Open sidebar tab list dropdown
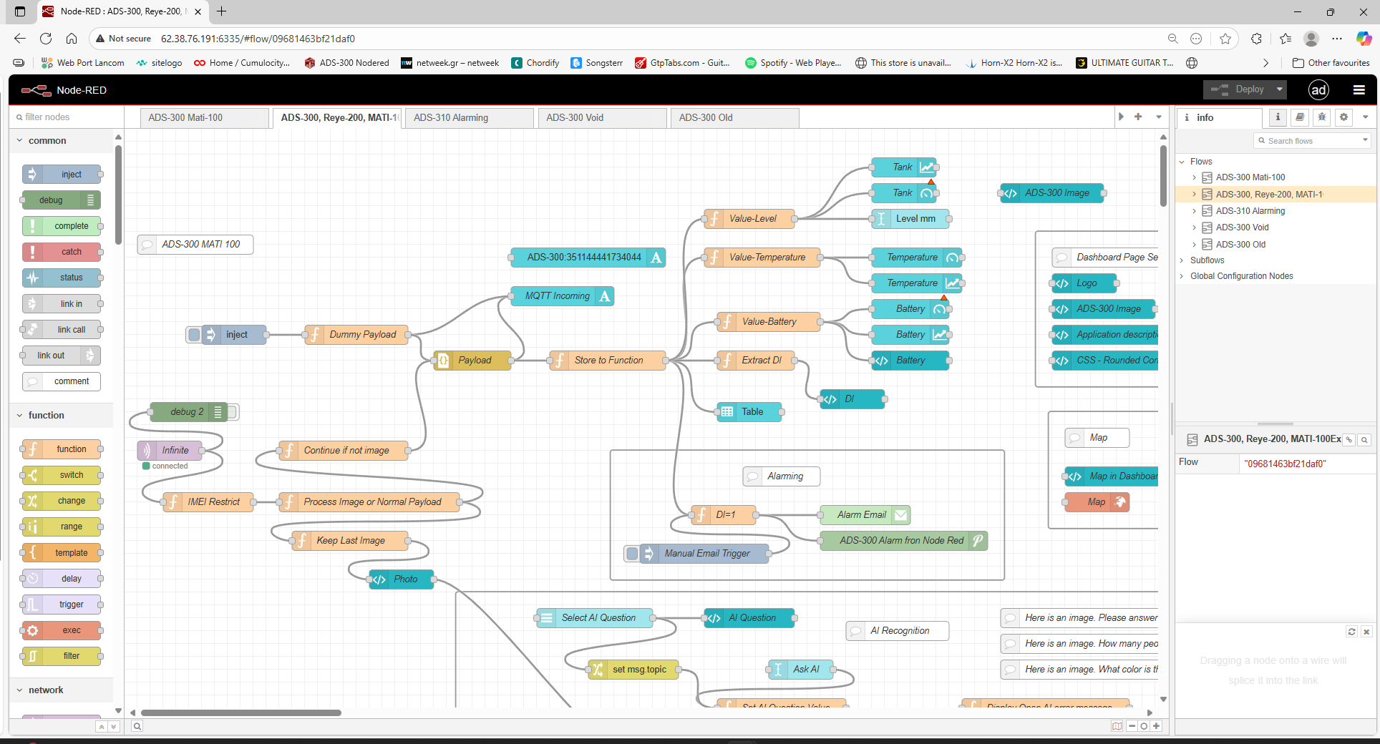 coord(1365,117)
